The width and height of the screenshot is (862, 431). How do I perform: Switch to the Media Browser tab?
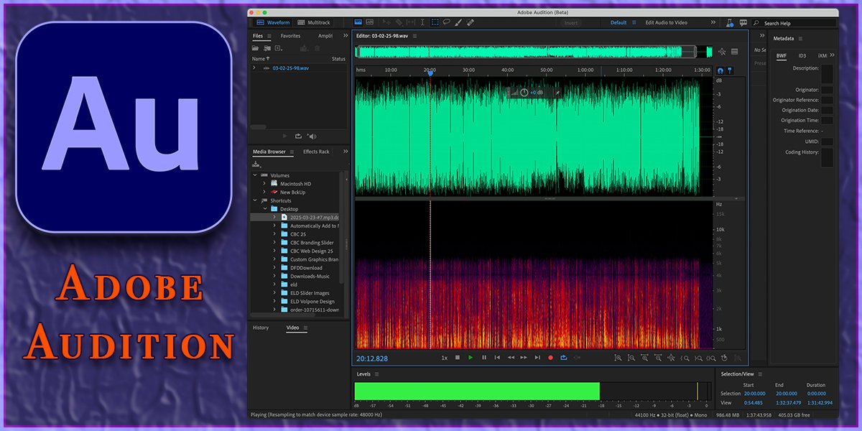[269, 152]
